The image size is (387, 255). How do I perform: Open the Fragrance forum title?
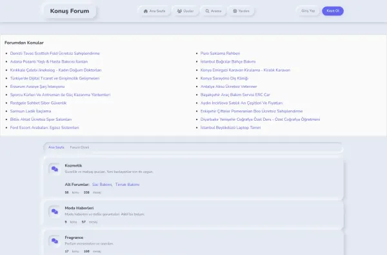(74, 238)
